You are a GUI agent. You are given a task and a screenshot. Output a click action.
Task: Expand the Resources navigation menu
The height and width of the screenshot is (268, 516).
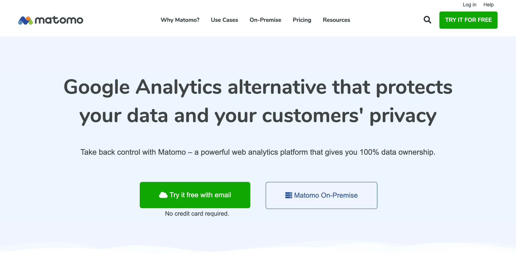[336, 20]
